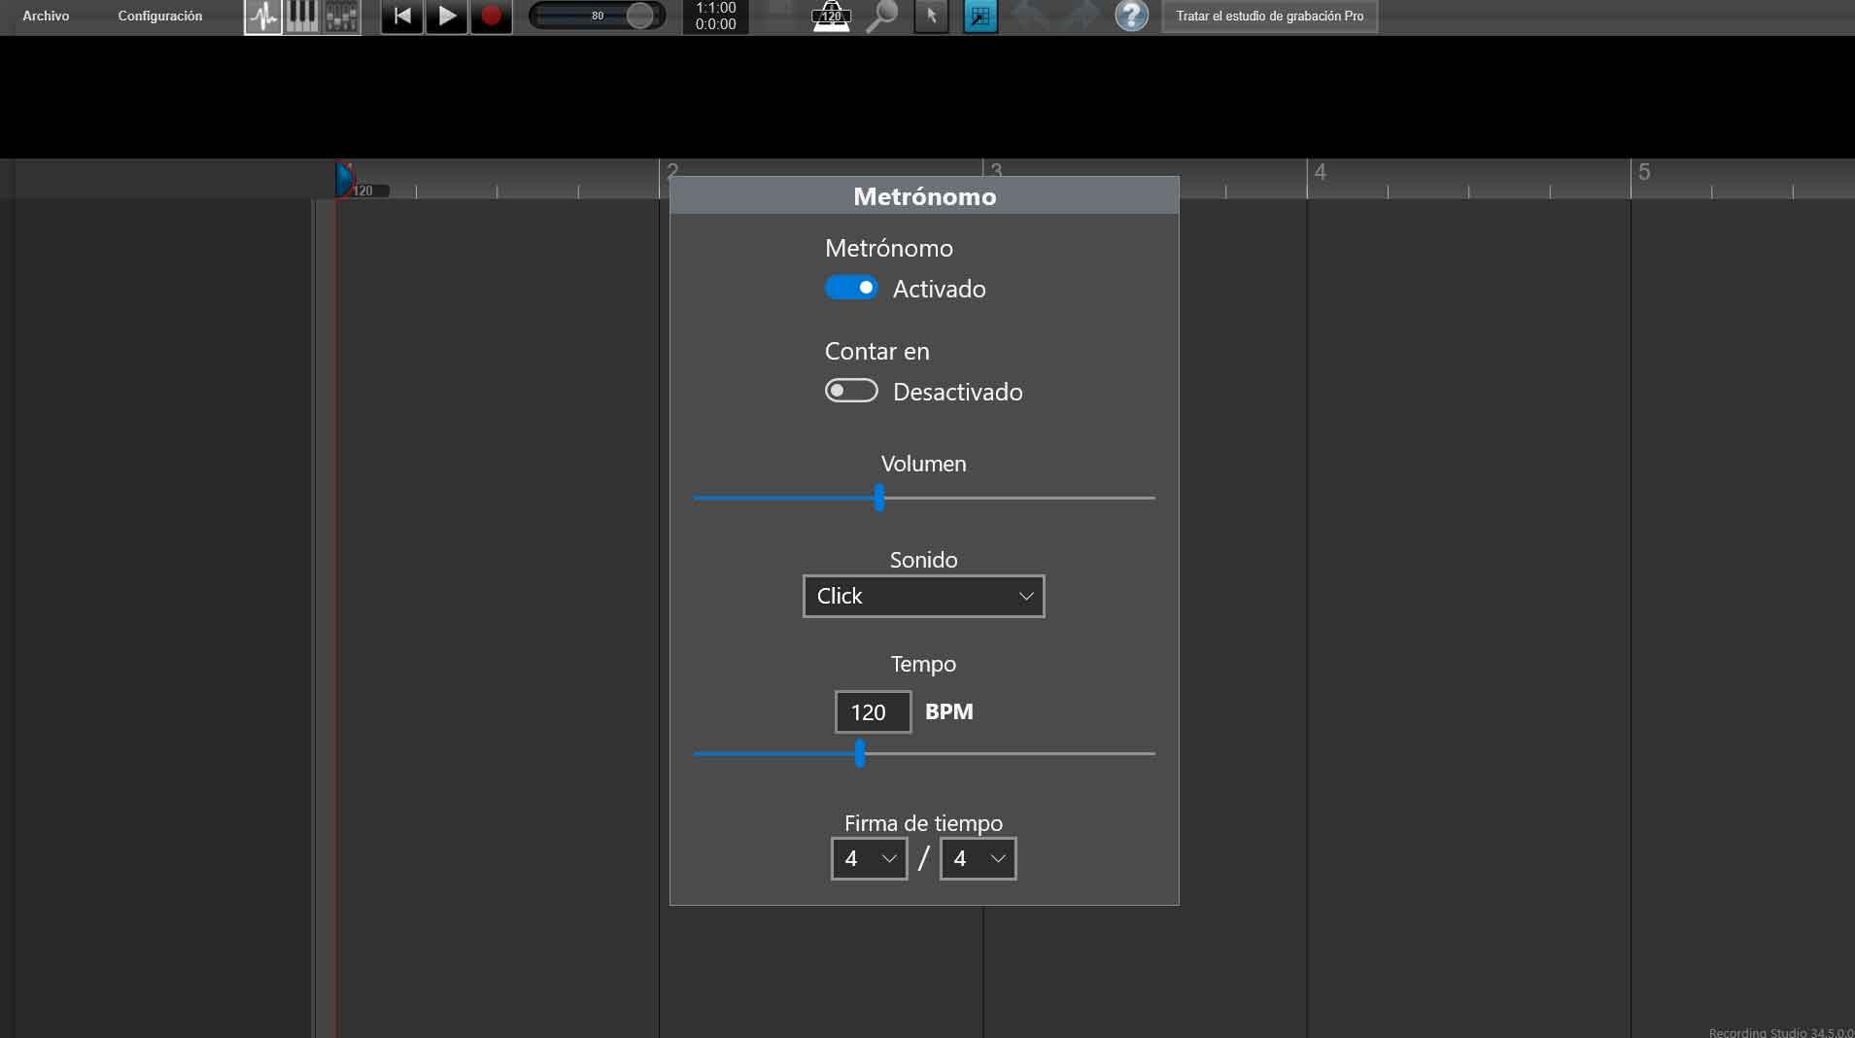Screen dimensions: 1855x1038
Task: Start recording with the red Record button
Action: pos(492,17)
